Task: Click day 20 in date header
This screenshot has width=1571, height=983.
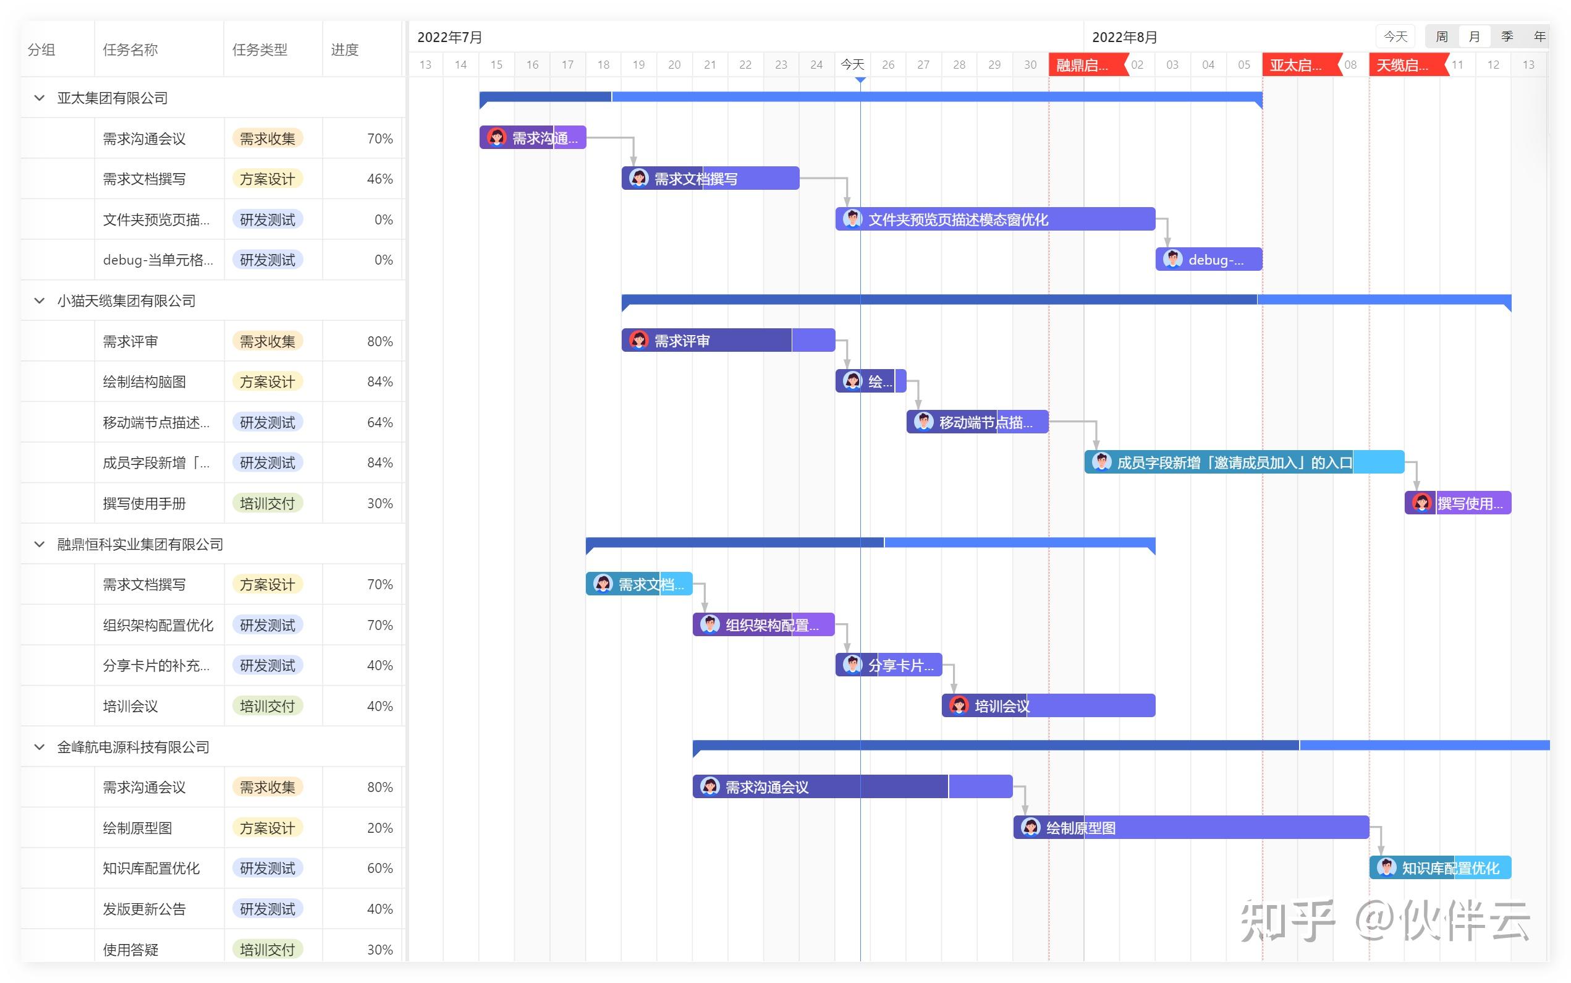Action: pos(674,65)
